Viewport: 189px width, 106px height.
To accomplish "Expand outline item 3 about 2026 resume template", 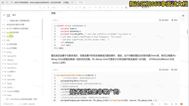I will (3, 29).
